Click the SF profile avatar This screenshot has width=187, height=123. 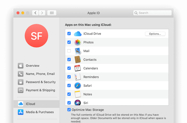pos(37,36)
